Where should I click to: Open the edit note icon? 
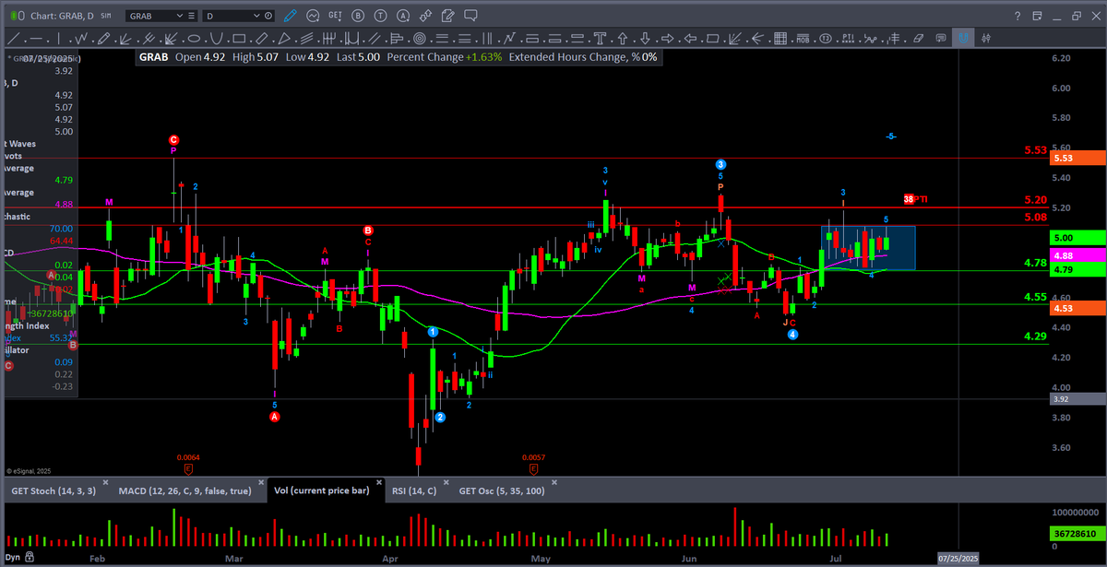point(447,16)
